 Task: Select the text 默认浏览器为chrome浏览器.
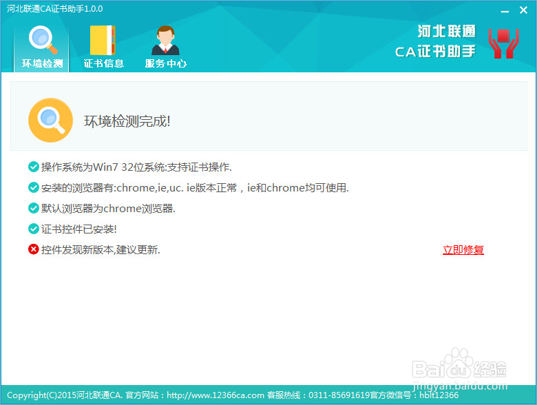(x=108, y=208)
